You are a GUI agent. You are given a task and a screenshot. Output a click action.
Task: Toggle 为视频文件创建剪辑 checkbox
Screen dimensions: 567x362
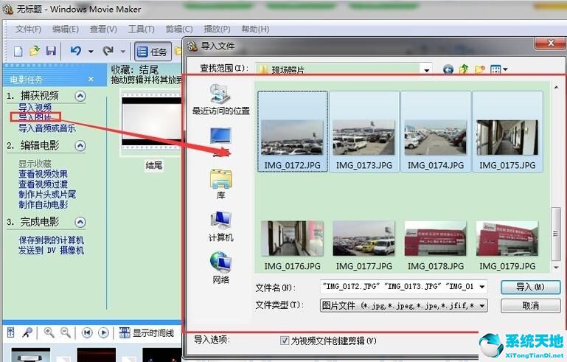click(x=285, y=341)
